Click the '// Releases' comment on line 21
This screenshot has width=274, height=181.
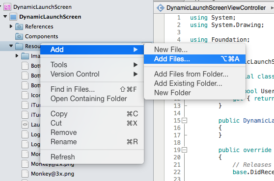point(252,165)
